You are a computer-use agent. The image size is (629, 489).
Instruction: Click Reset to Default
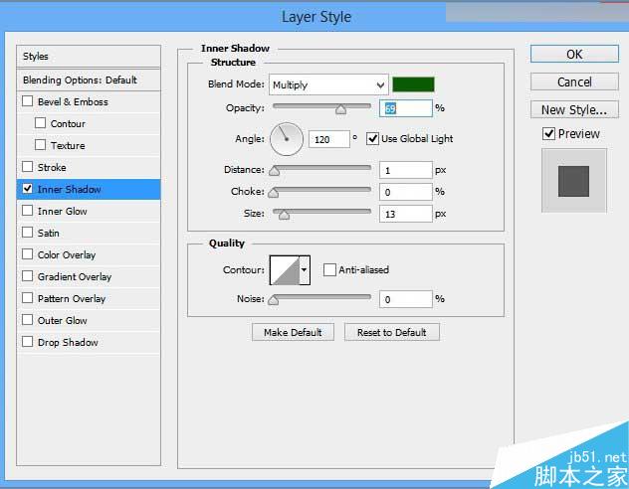pos(392,332)
